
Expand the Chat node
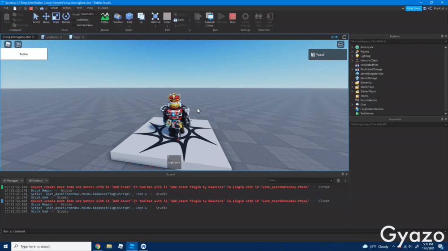click(352, 105)
